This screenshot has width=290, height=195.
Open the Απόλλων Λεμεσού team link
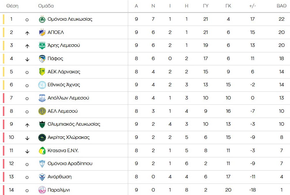(x=68, y=98)
